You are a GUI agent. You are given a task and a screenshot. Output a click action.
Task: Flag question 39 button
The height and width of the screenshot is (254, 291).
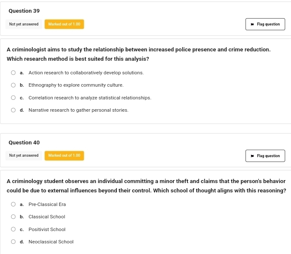[x=265, y=24]
